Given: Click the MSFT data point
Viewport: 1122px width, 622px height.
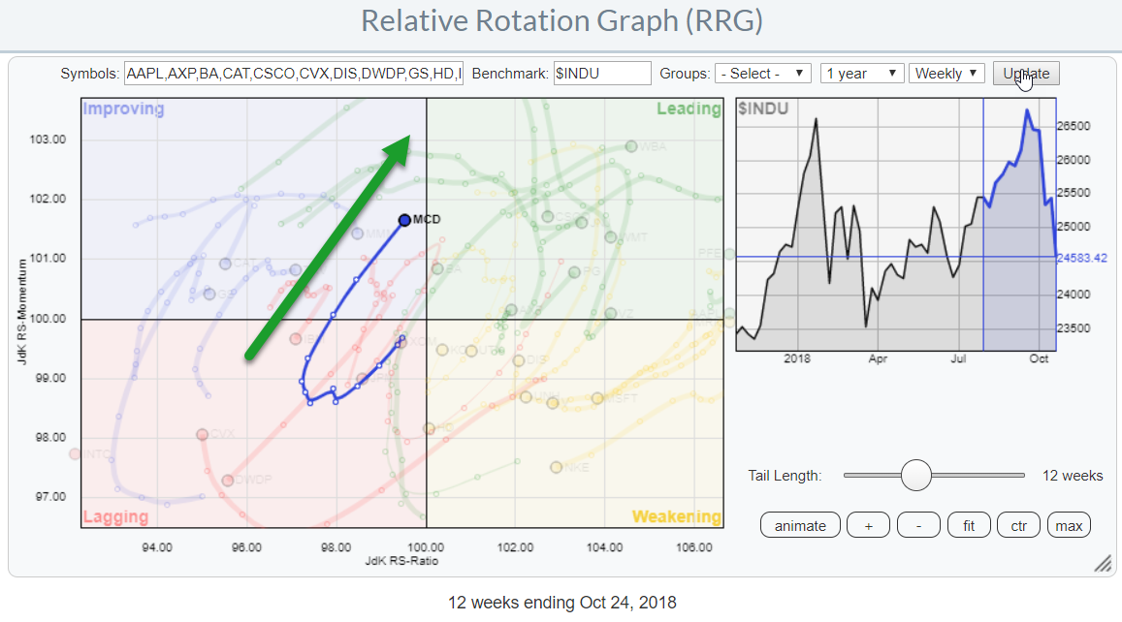Looking at the screenshot, I should pyautogui.click(x=597, y=398).
